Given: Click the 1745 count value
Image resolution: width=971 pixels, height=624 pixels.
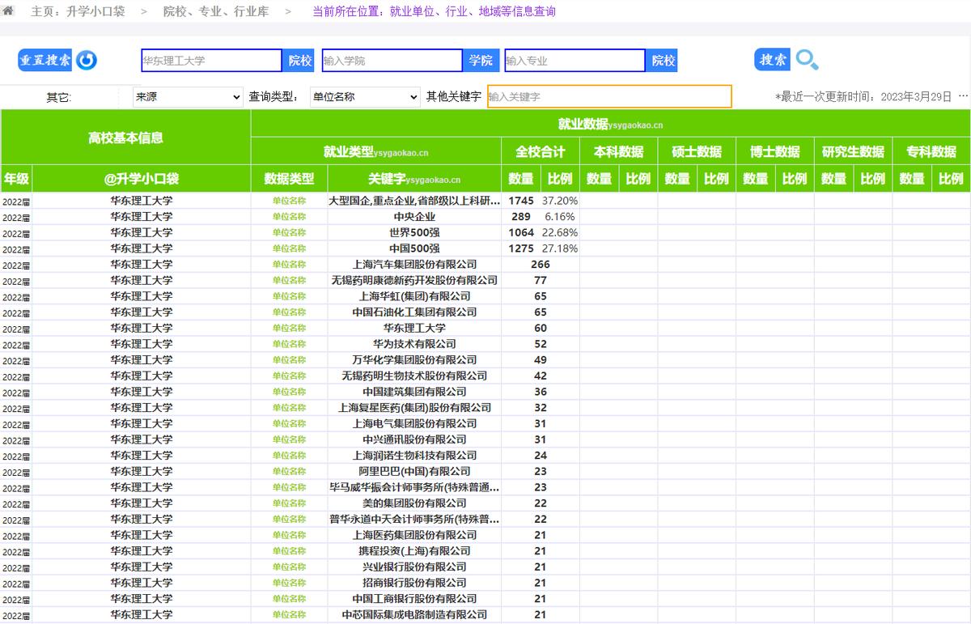Looking at the screenshot, I should [521, 201].
